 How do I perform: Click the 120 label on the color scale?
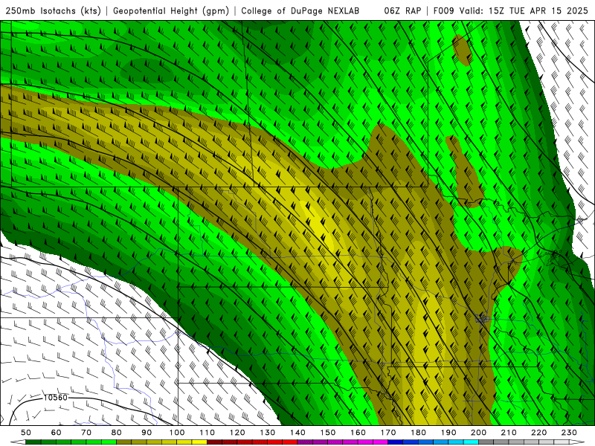(237, 433)
